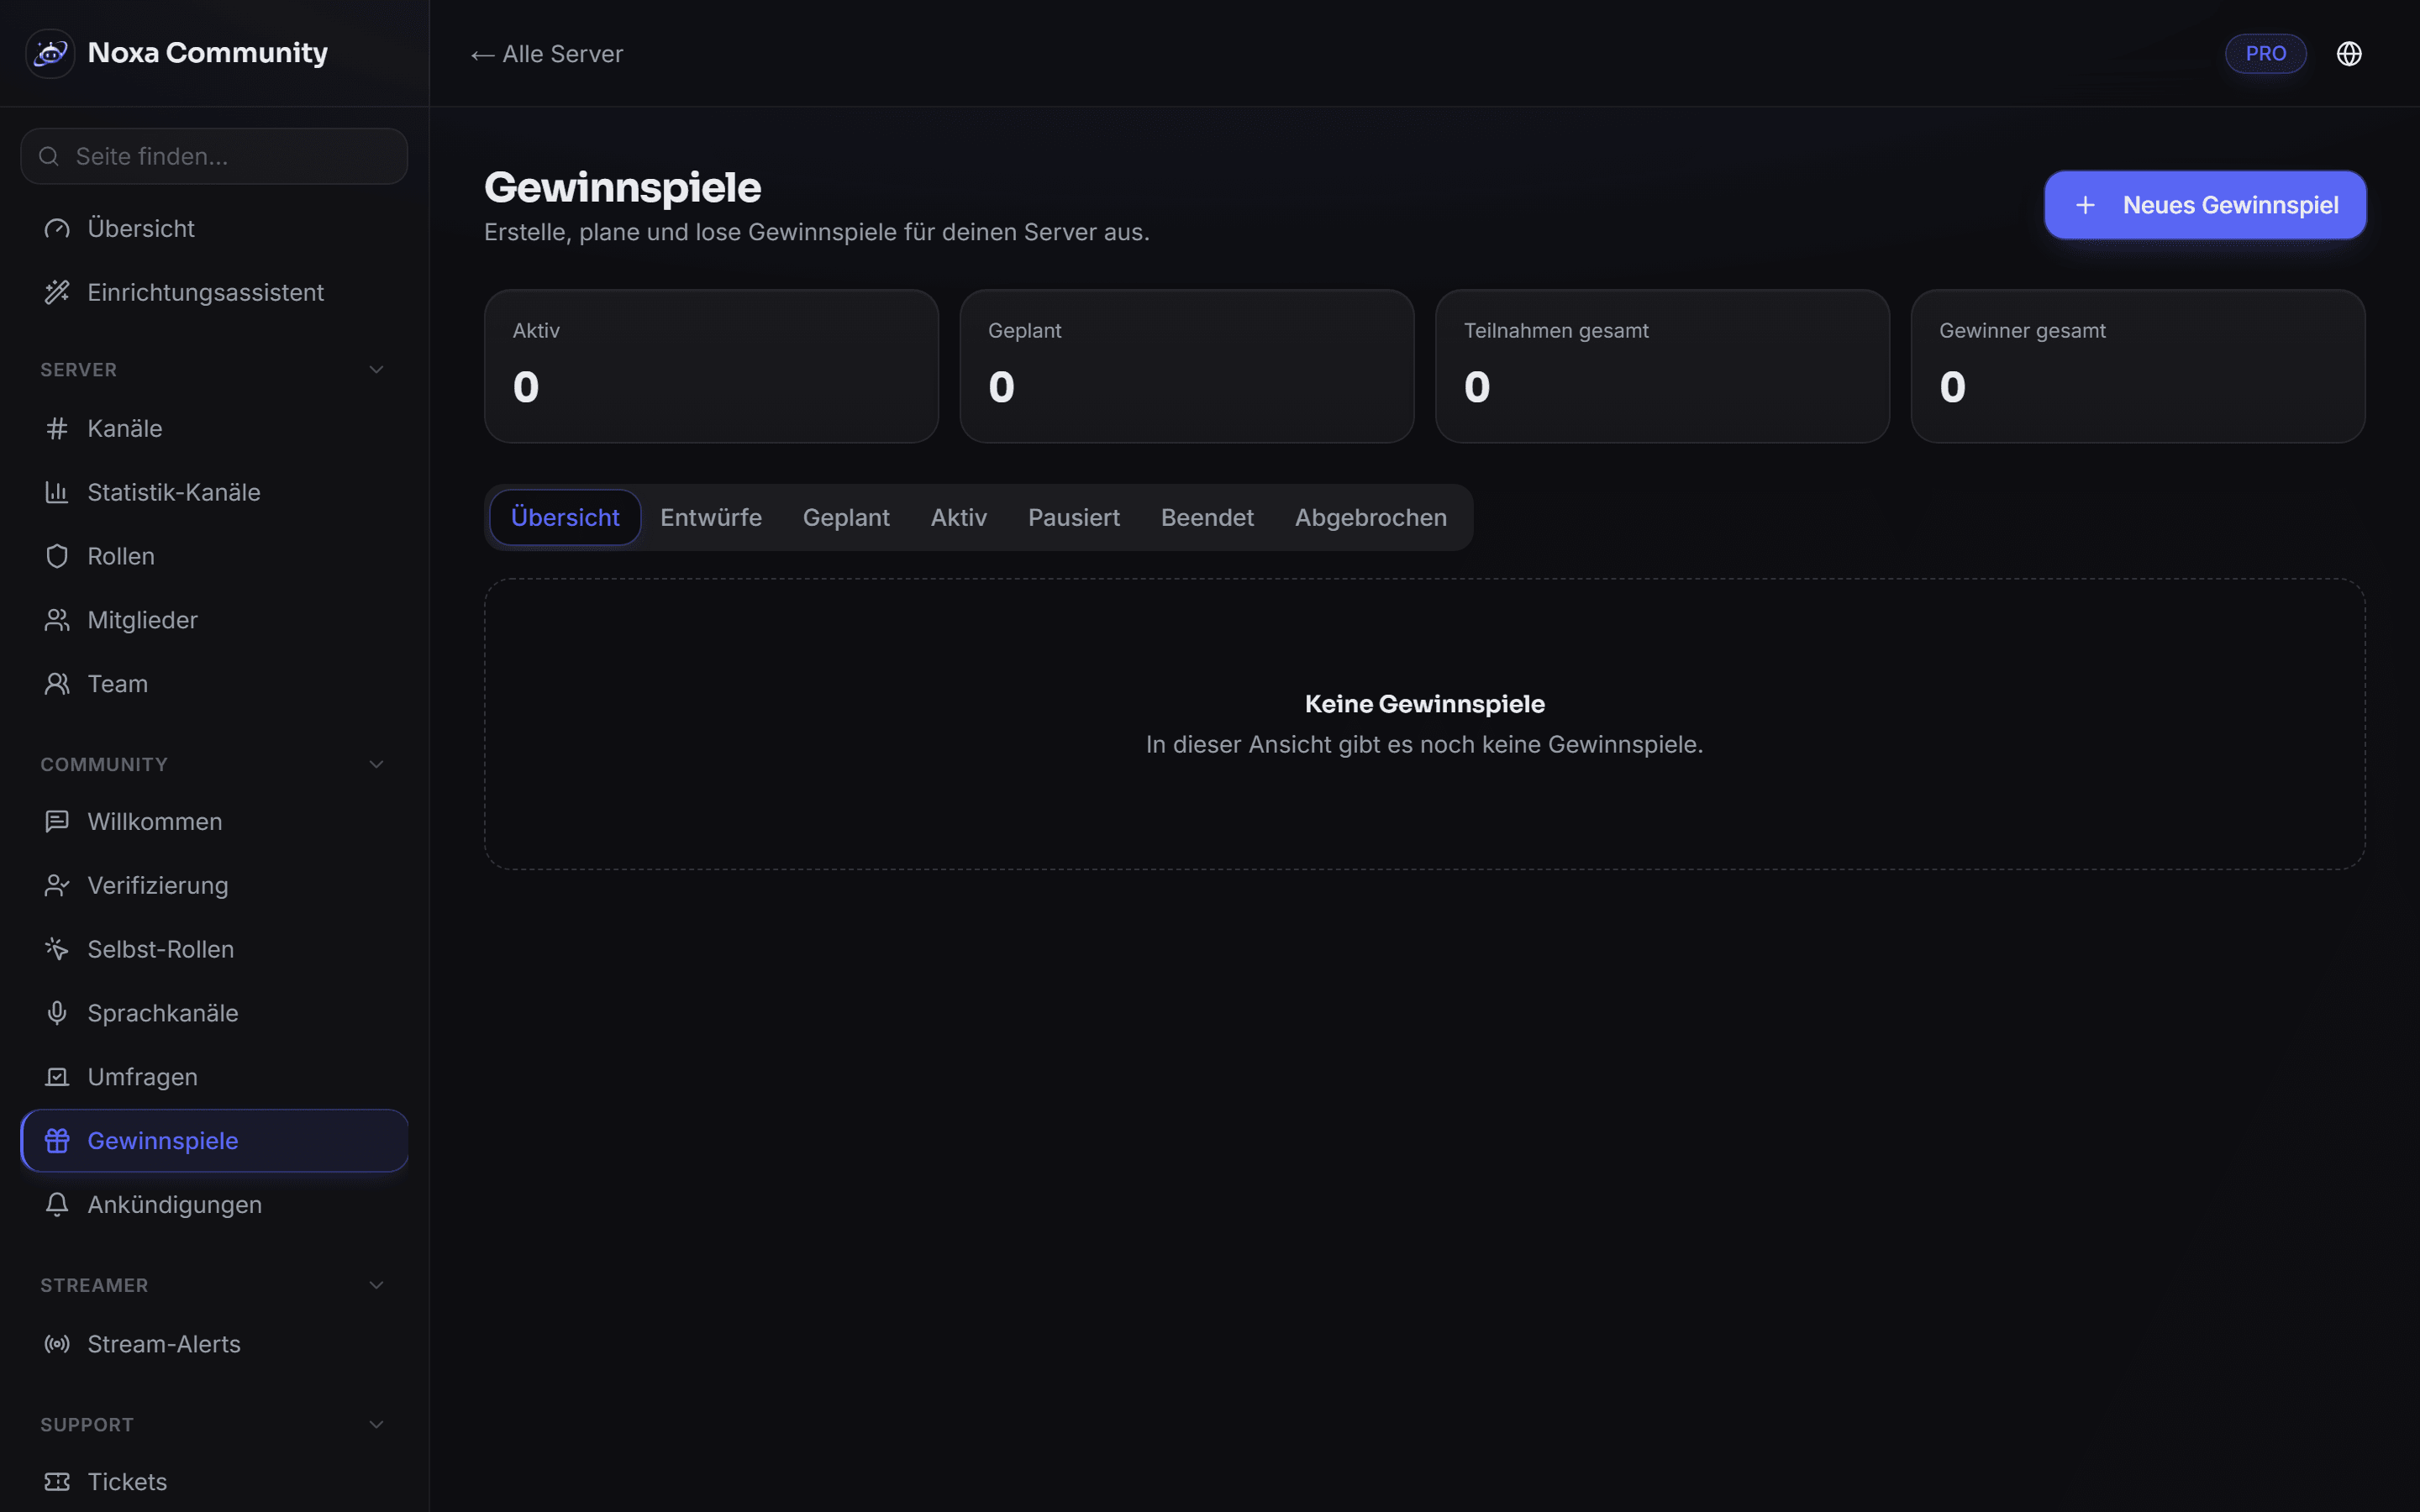Click the Noxa Community title
2420x1512 pixels.
(x=208, y=53)
